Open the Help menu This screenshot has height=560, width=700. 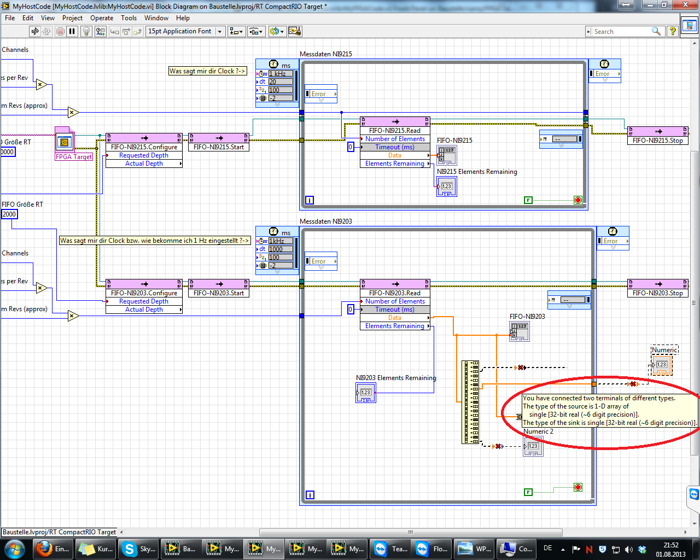(x=183, y=18)
